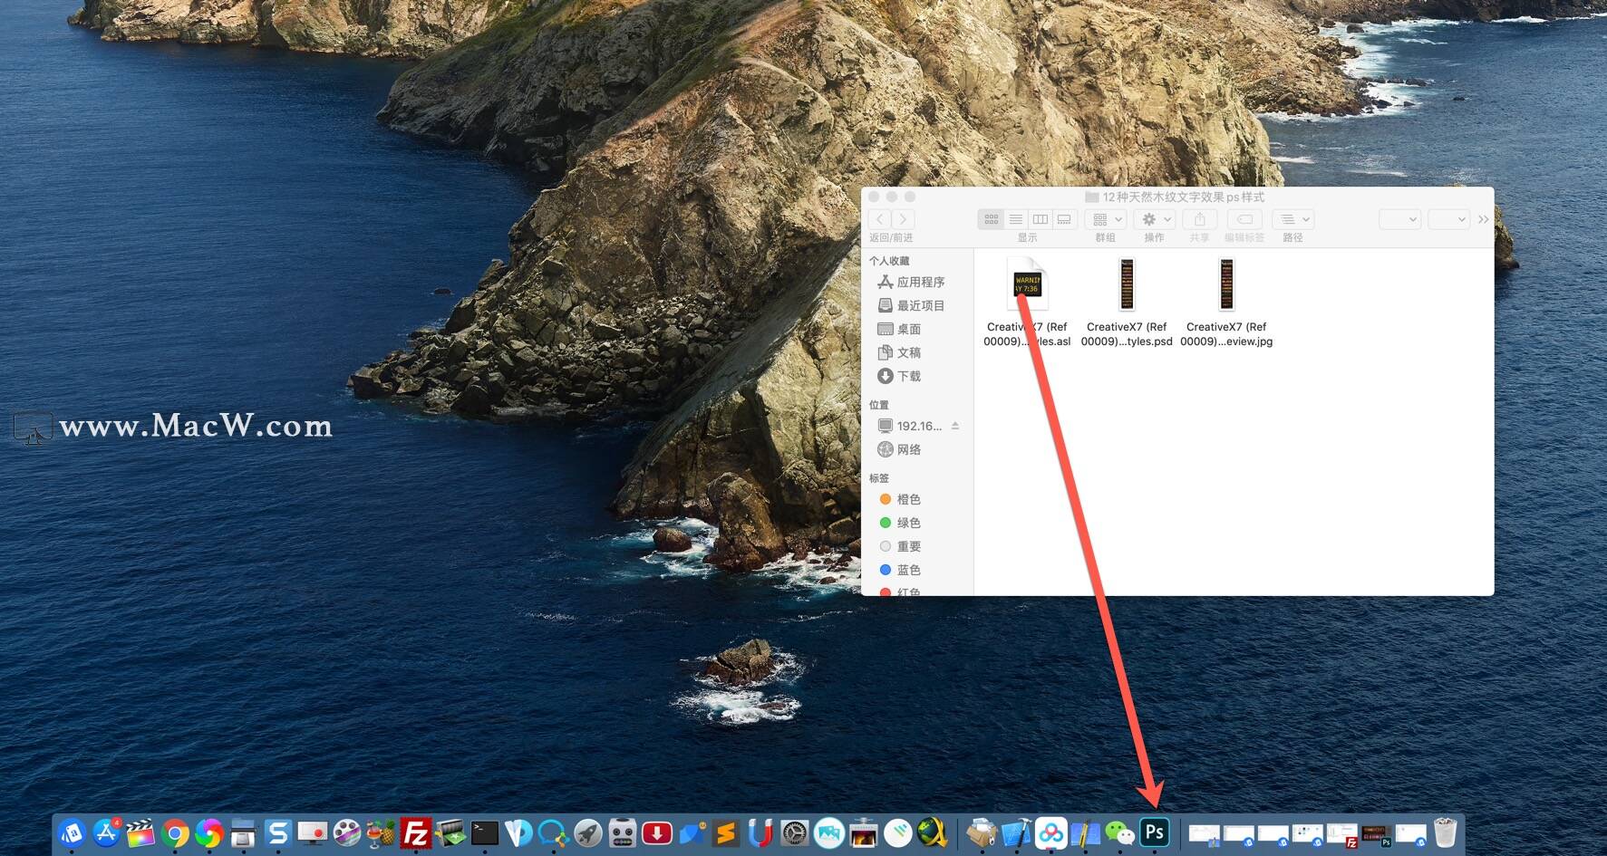Open Terminal from the Dock
The width and height of the screenshot is (1607, 856).
484,833
